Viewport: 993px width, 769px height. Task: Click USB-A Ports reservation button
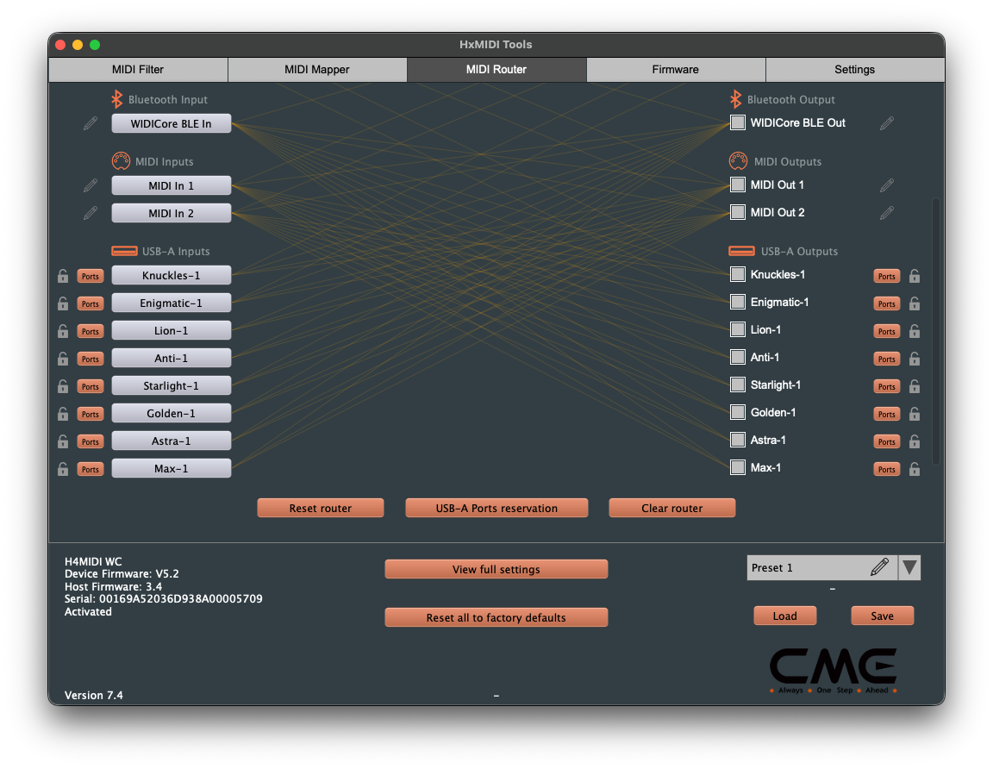click(x=496, y=508)
